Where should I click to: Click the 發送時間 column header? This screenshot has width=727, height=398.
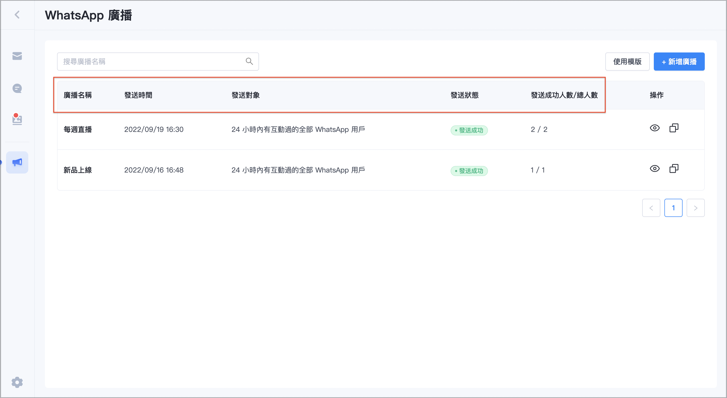pos(138,95)
